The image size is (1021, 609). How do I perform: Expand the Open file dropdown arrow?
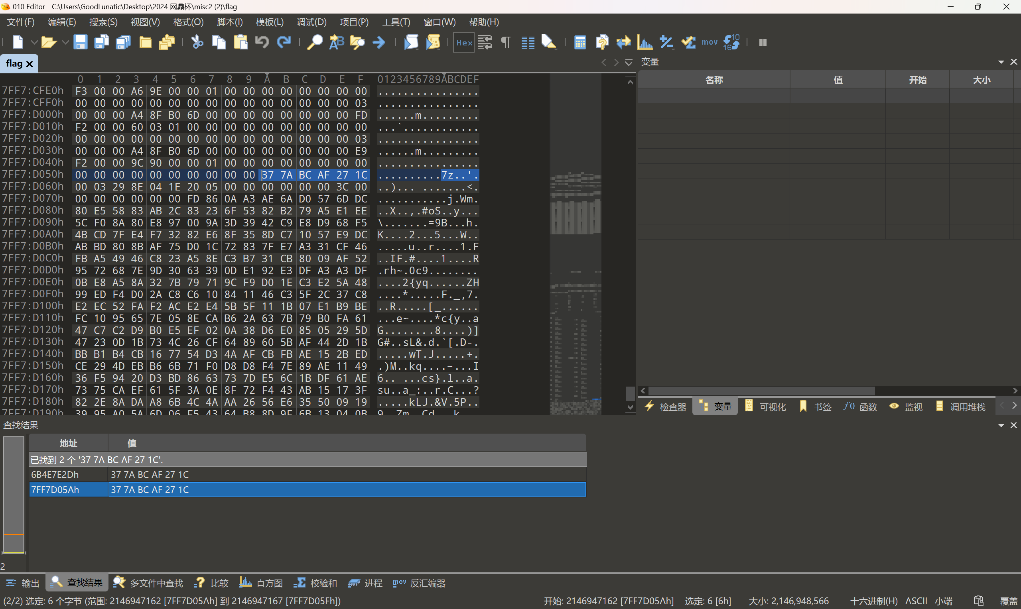(x=65, y=42)
